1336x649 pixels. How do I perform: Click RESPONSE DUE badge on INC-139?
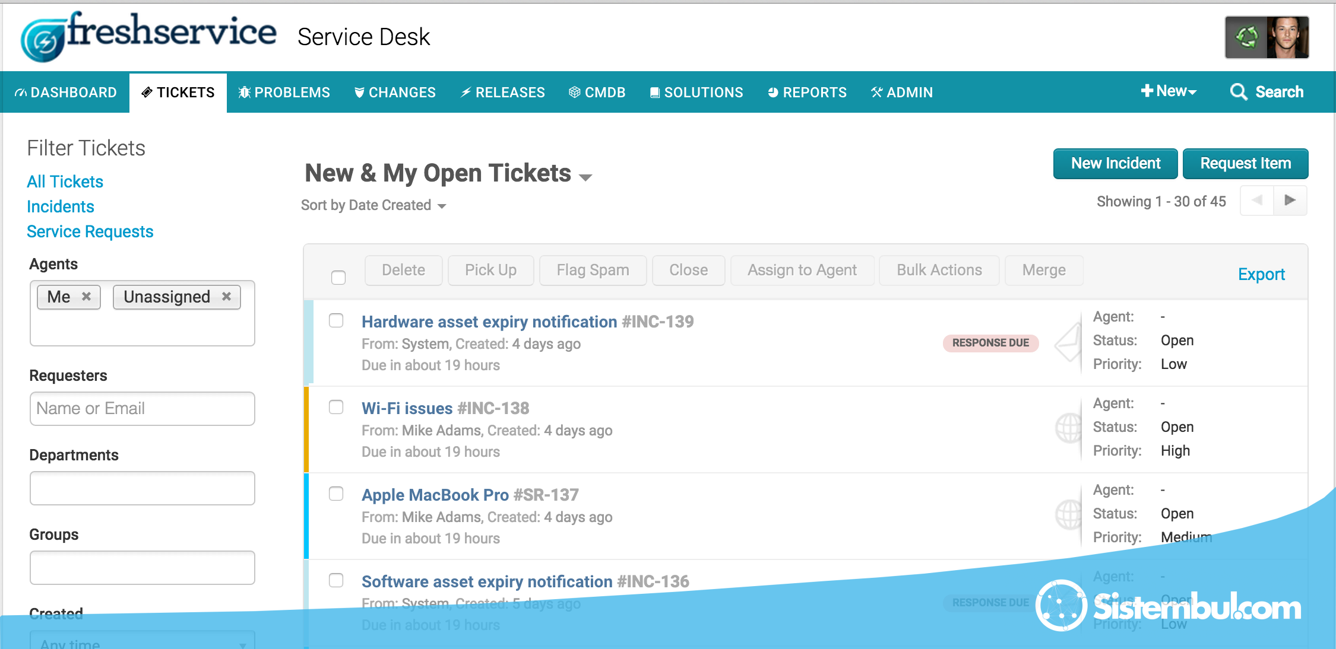[x=990, y=343]
